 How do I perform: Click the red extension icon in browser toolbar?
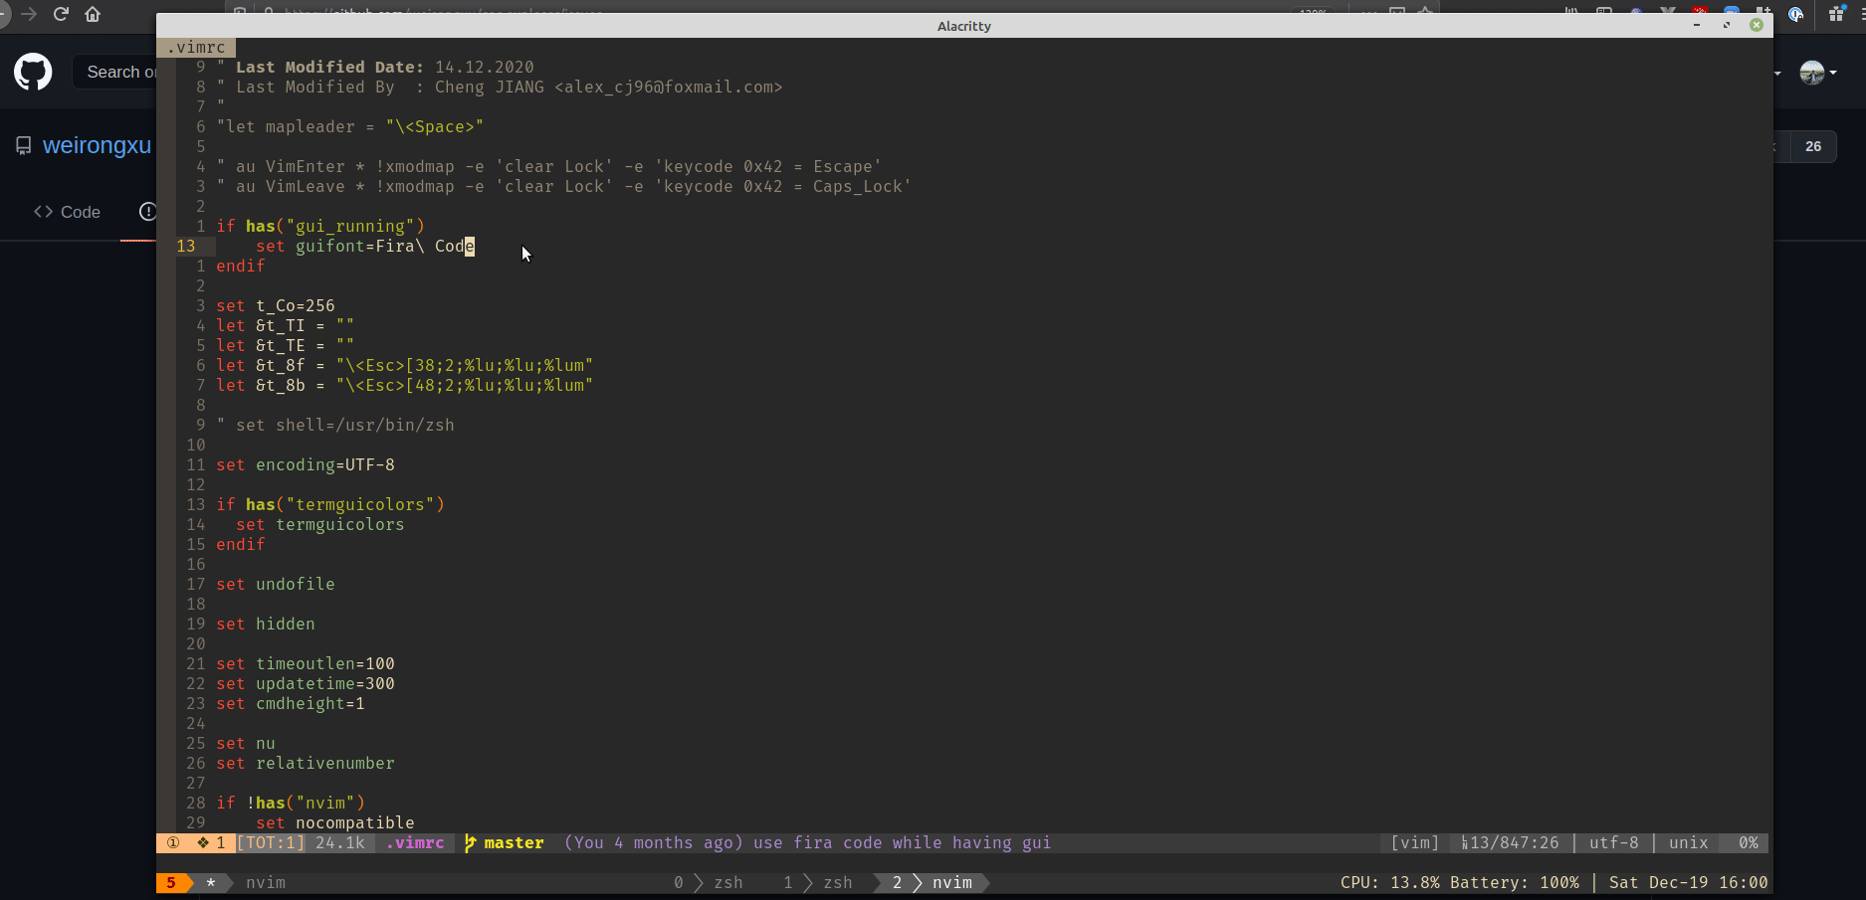tap(1699, 11)
